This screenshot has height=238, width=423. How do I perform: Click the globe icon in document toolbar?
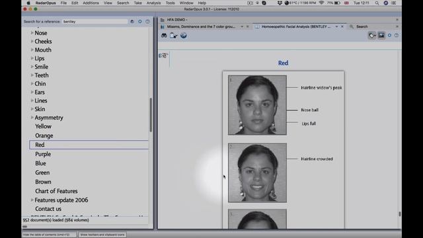(x=184, y=36)
